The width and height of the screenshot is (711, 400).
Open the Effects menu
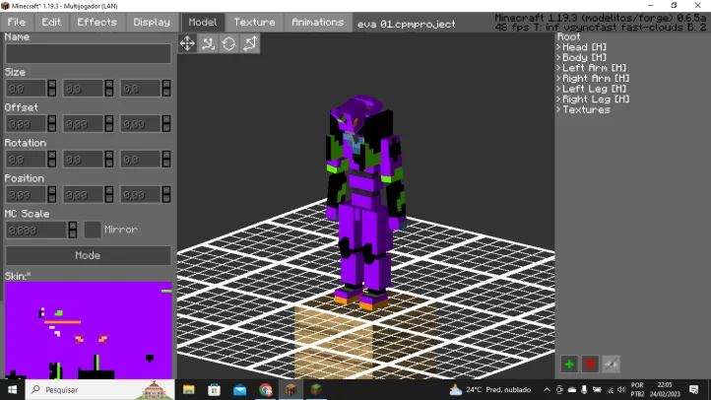(x=97, y=23)
